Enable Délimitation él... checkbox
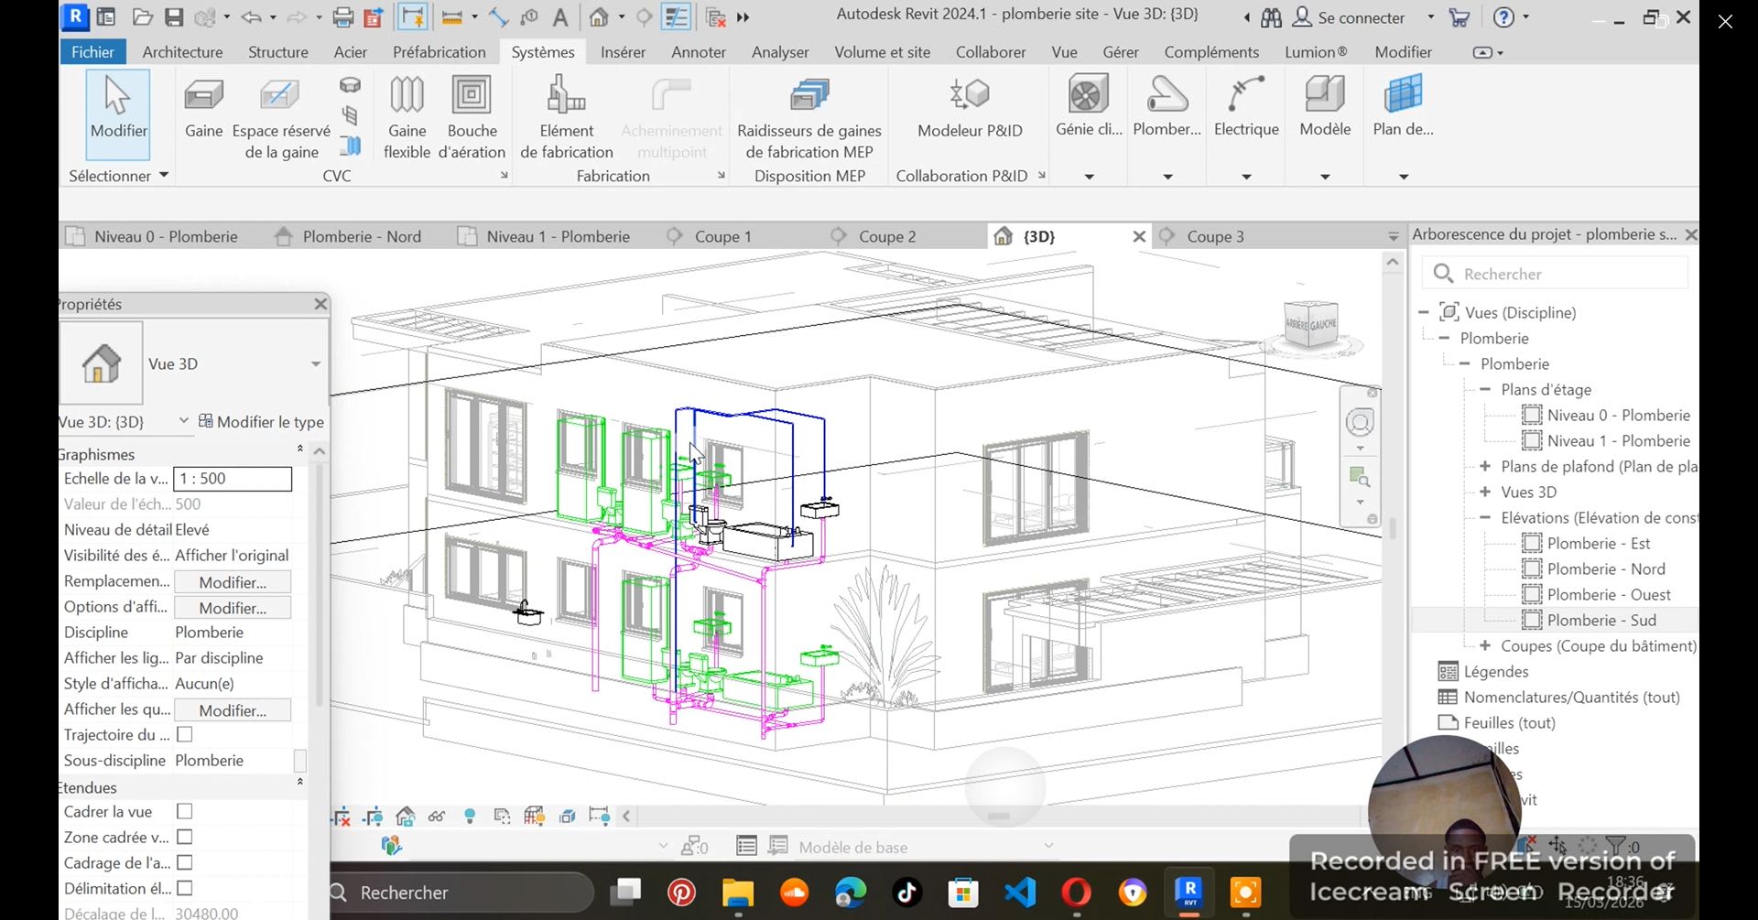Screen dimensions: 1758x920 pos(185,889)
